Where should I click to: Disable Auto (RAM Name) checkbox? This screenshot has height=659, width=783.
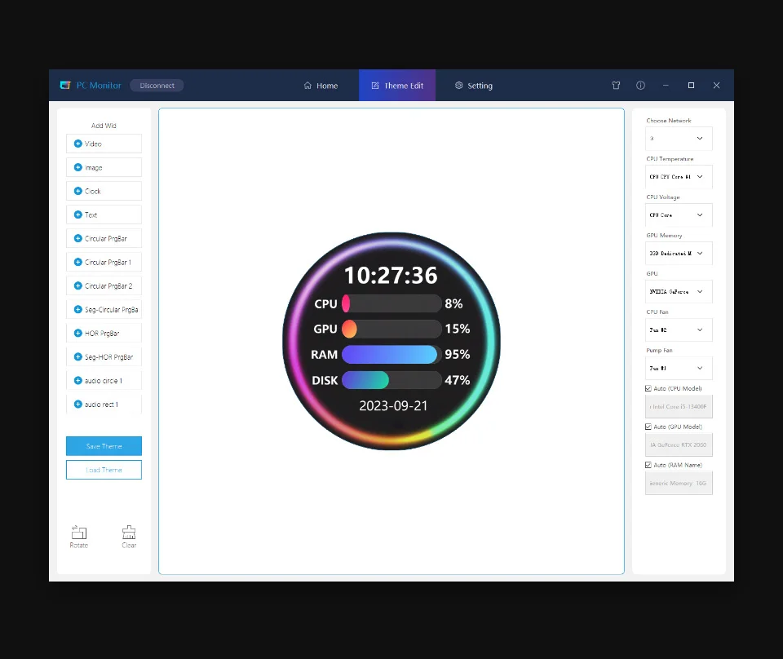tap(648, 465)
